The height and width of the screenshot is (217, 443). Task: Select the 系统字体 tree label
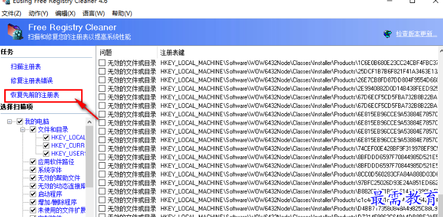pyautogui.click(x=50, y=170)
